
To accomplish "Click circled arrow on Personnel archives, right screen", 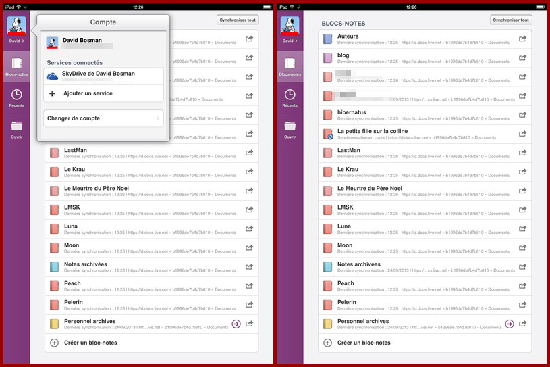I will click(510, 324).
